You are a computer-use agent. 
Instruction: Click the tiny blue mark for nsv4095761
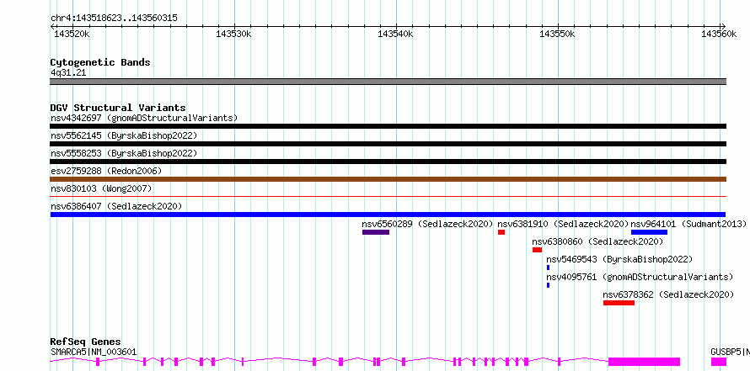(548, 285)
